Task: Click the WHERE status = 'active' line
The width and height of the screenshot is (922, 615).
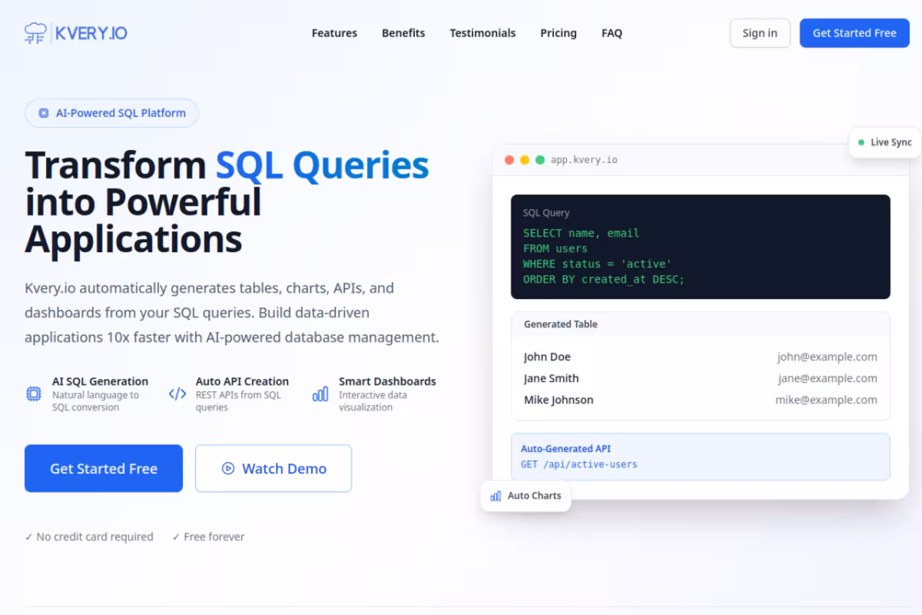Action: (x=597, y=264)
